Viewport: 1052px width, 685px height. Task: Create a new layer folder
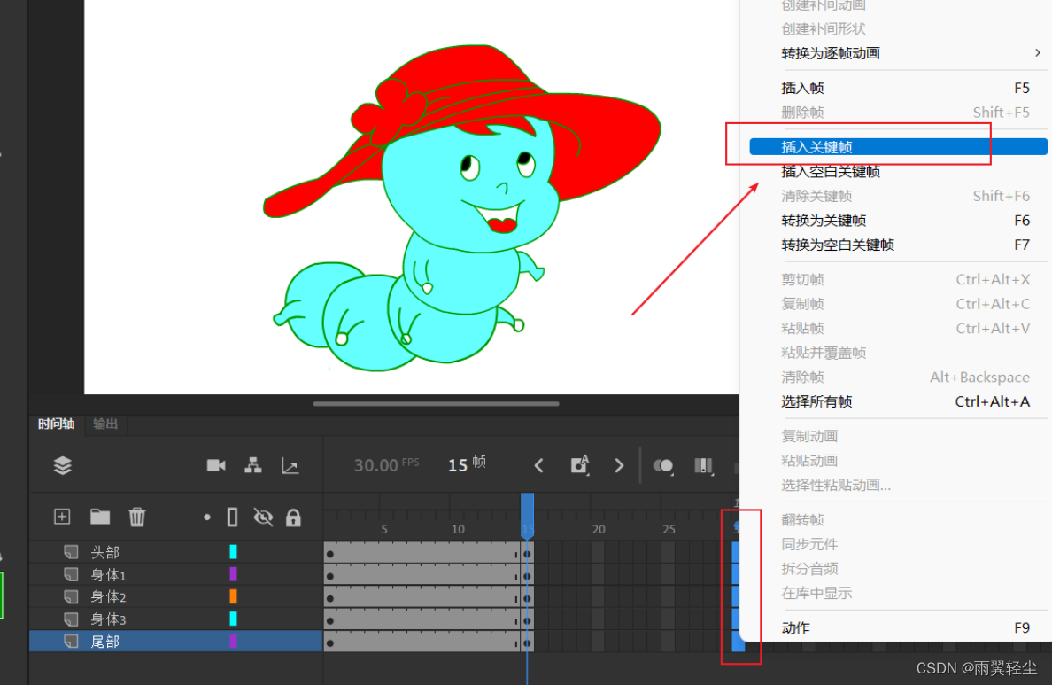tap(100, 517)
